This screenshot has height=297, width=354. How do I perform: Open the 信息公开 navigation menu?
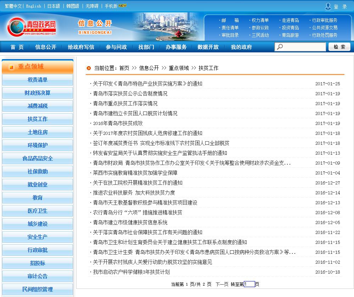(x=45, y=47)
